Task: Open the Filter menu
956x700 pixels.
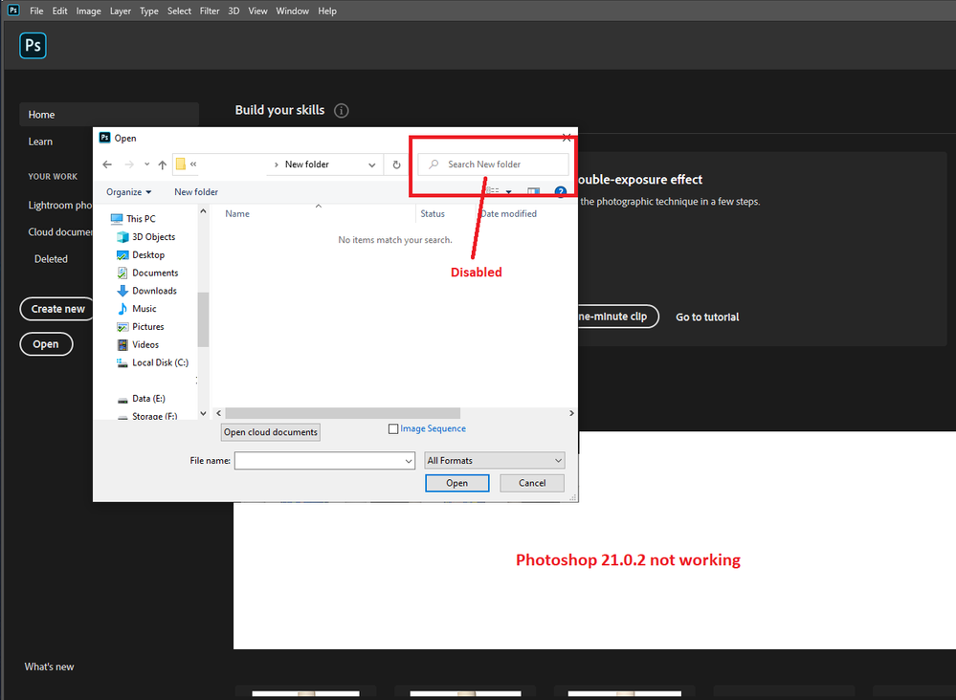Action: click(x=210, y=11)
